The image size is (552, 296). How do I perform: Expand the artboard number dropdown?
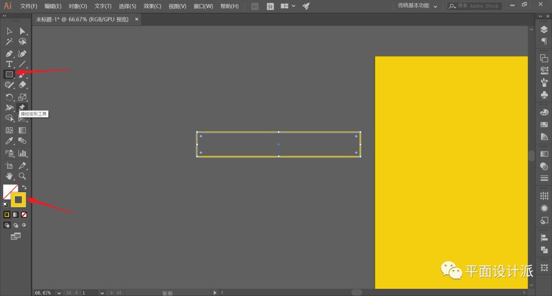102,293
